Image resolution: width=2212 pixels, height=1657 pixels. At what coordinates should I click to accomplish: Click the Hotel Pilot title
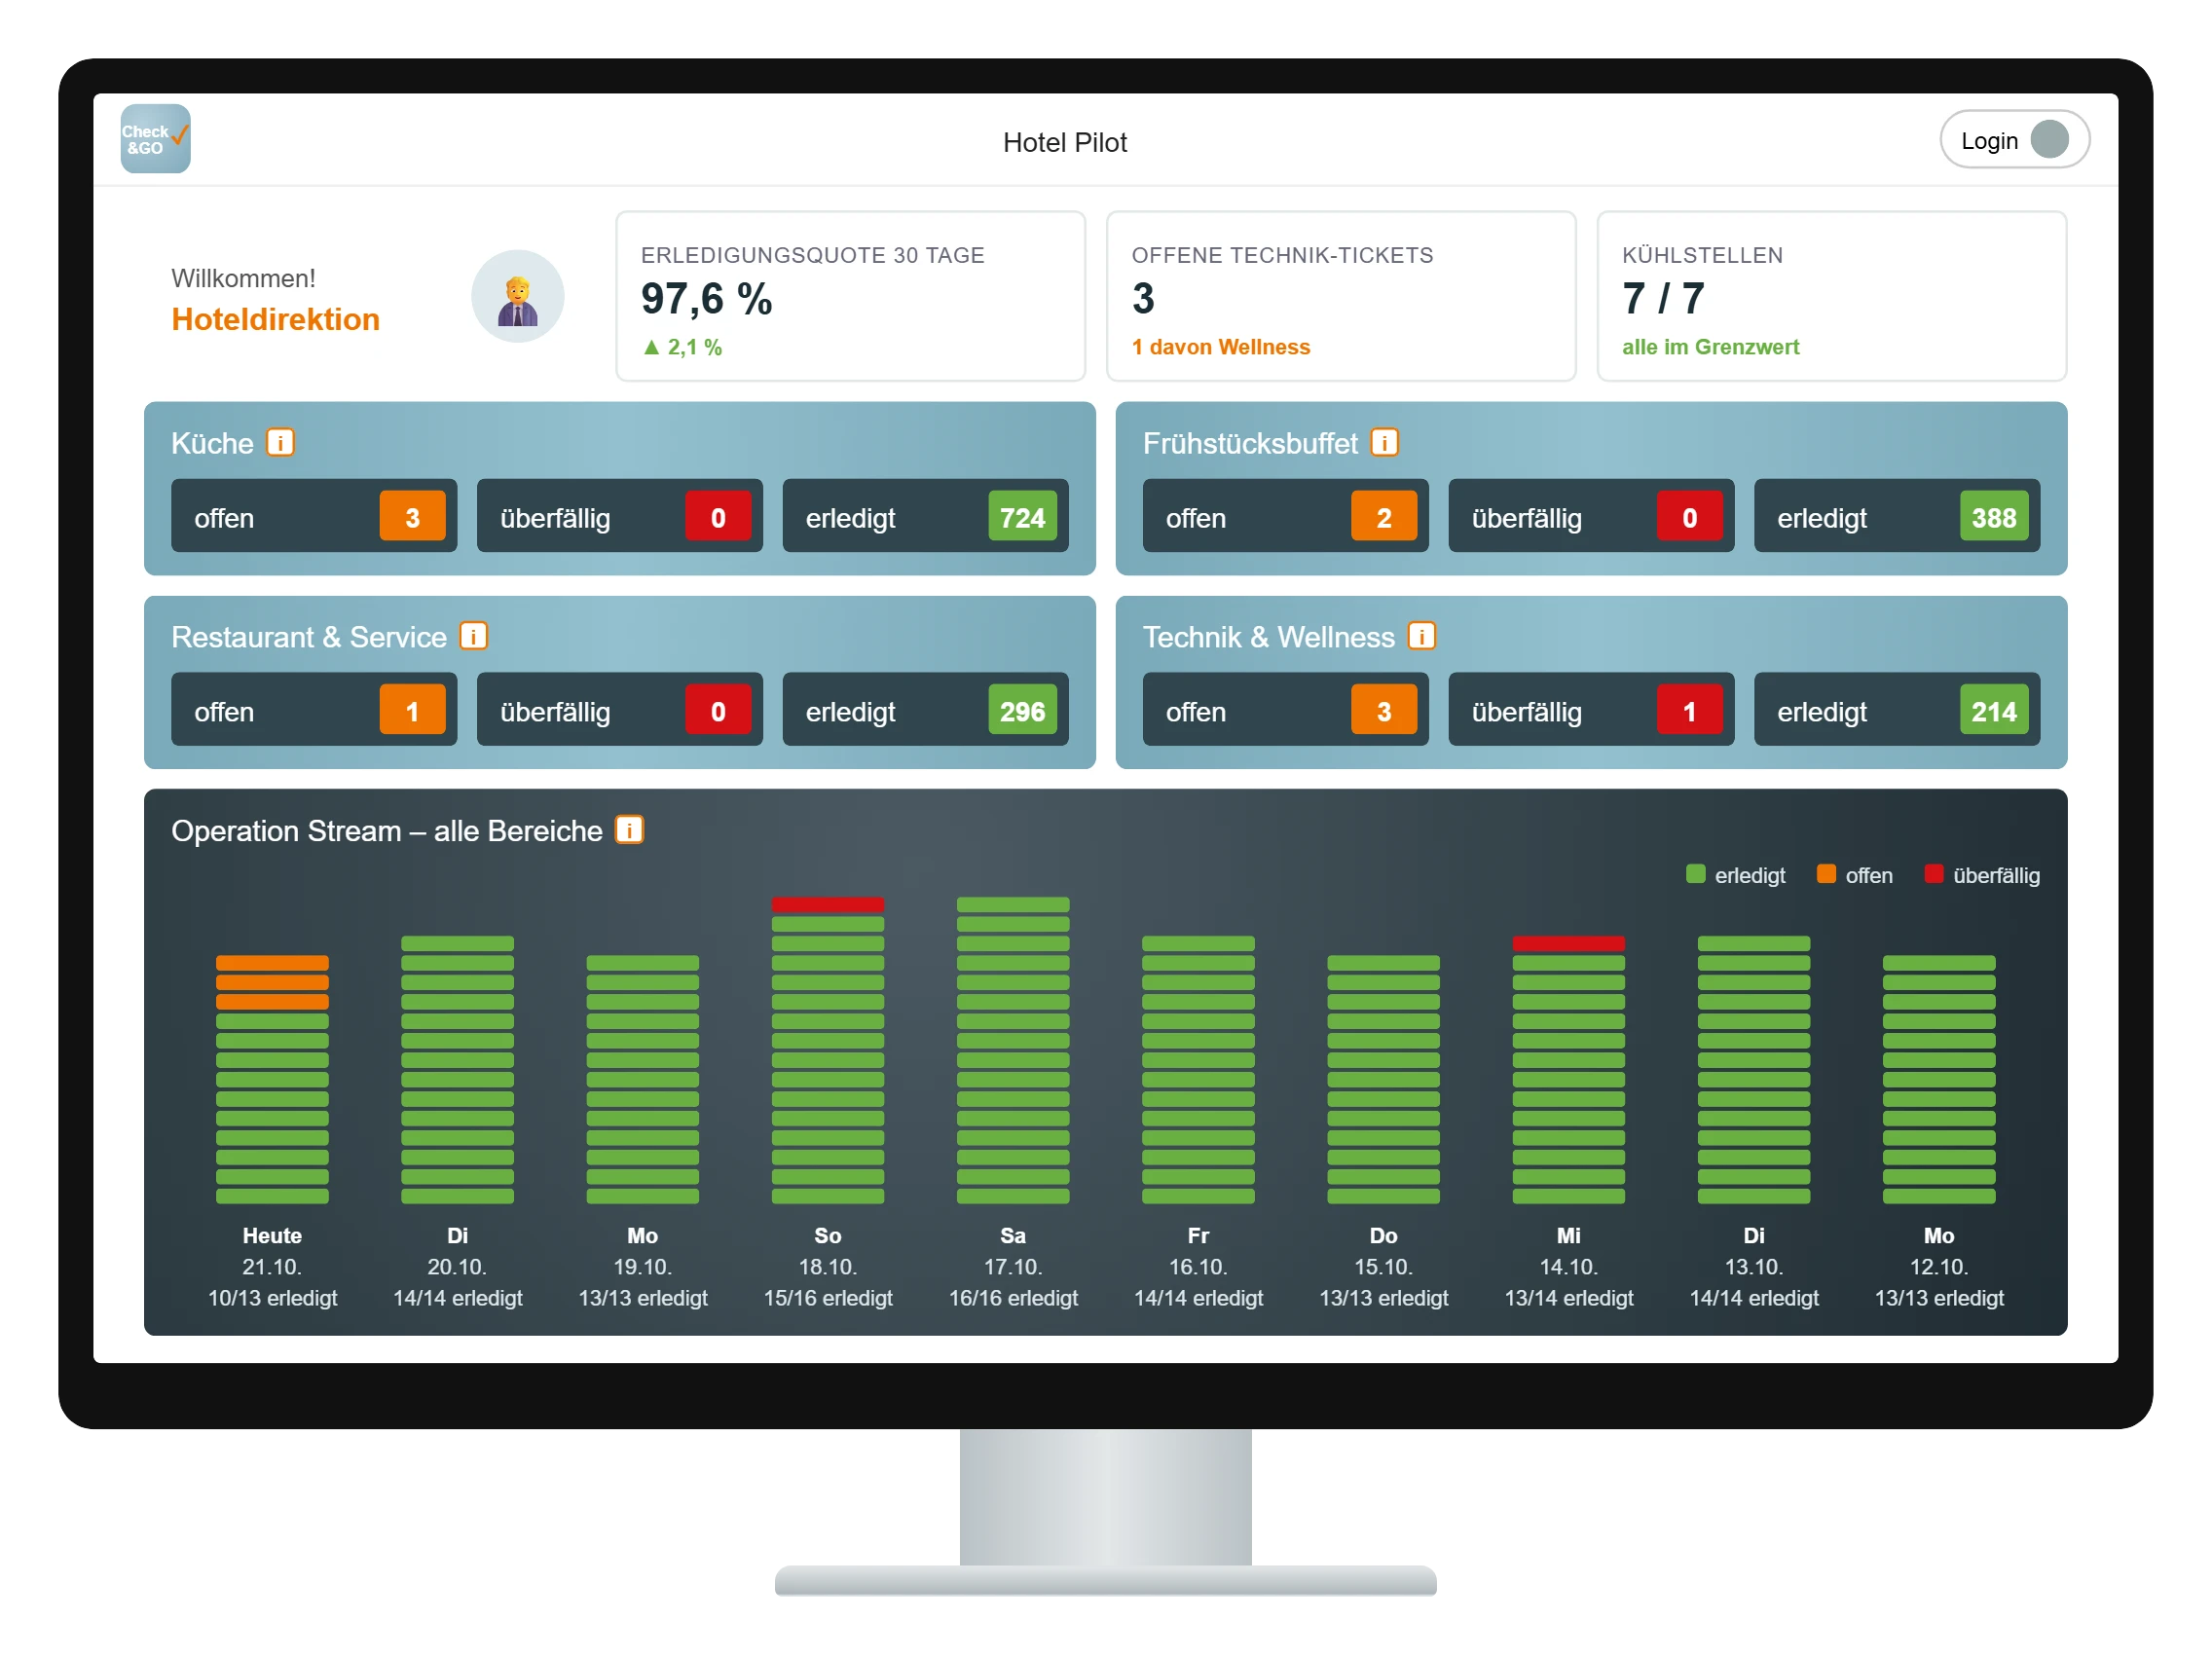(1065, 142)
